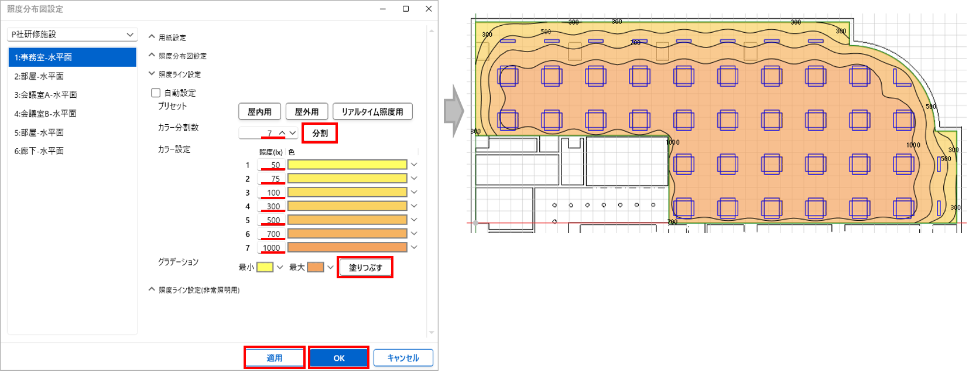Select 3:会議室A-水平面 in the list
969x372 pixels.
(x=46, y=95)
